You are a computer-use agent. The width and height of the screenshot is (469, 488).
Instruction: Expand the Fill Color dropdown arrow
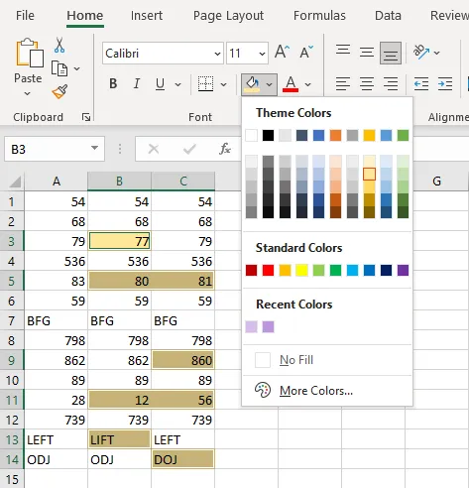pyautogui.click(x=270, y=84)
